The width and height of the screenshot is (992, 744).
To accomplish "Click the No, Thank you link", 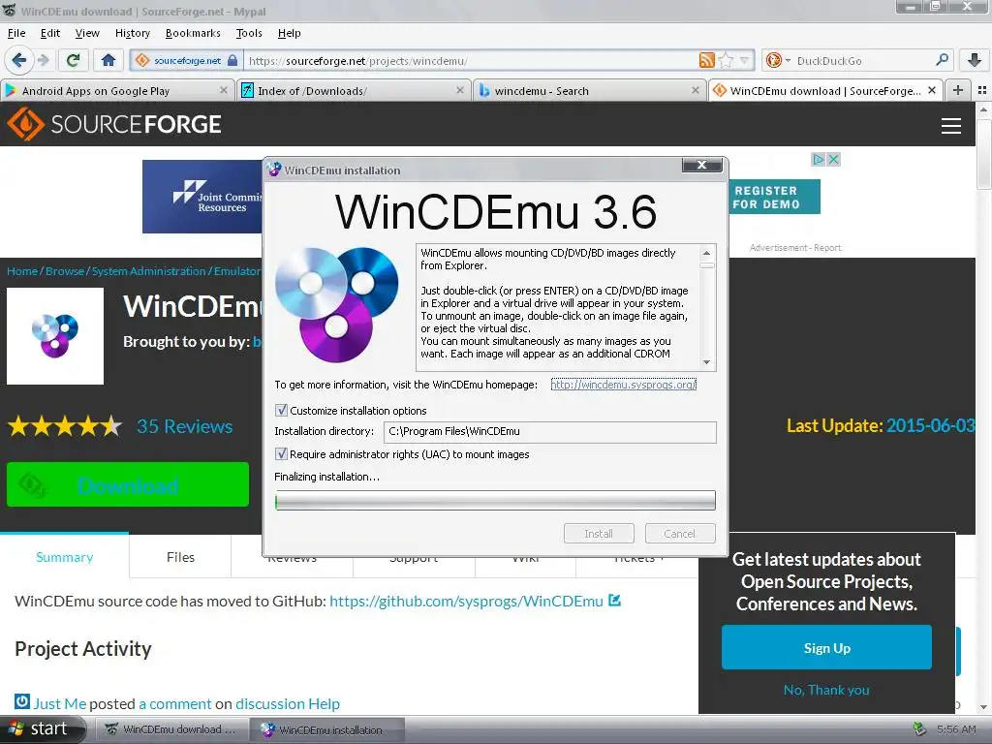I will coord(826,690).
